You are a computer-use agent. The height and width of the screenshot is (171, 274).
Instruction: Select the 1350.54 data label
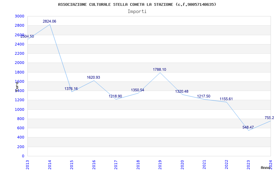[138, 90]
